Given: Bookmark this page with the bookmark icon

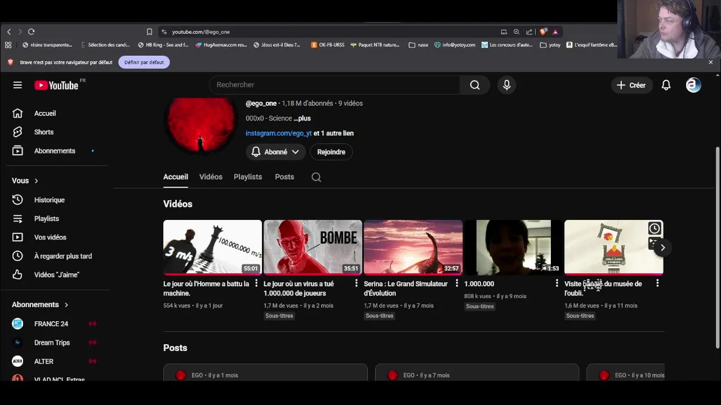Looking at the screenshot, I should 149,32.
